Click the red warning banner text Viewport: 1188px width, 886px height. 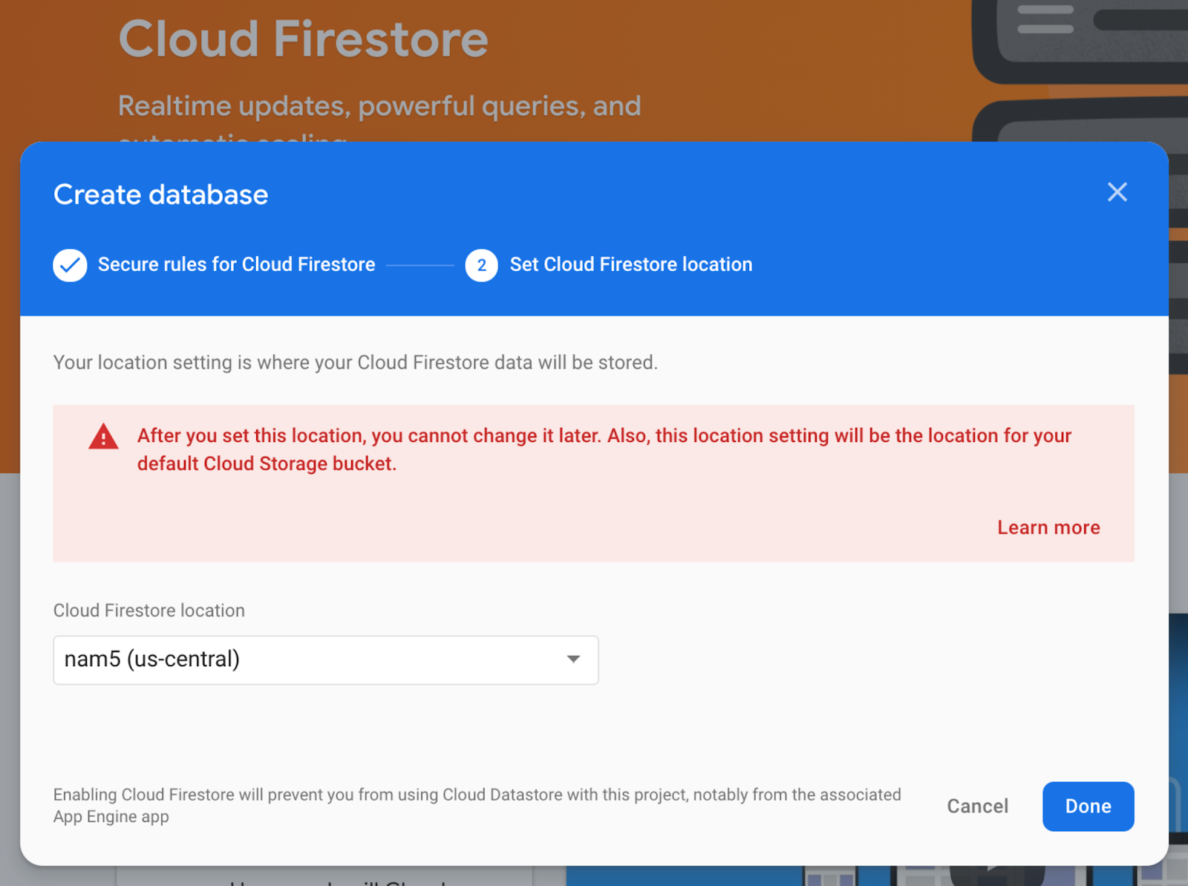603,449
